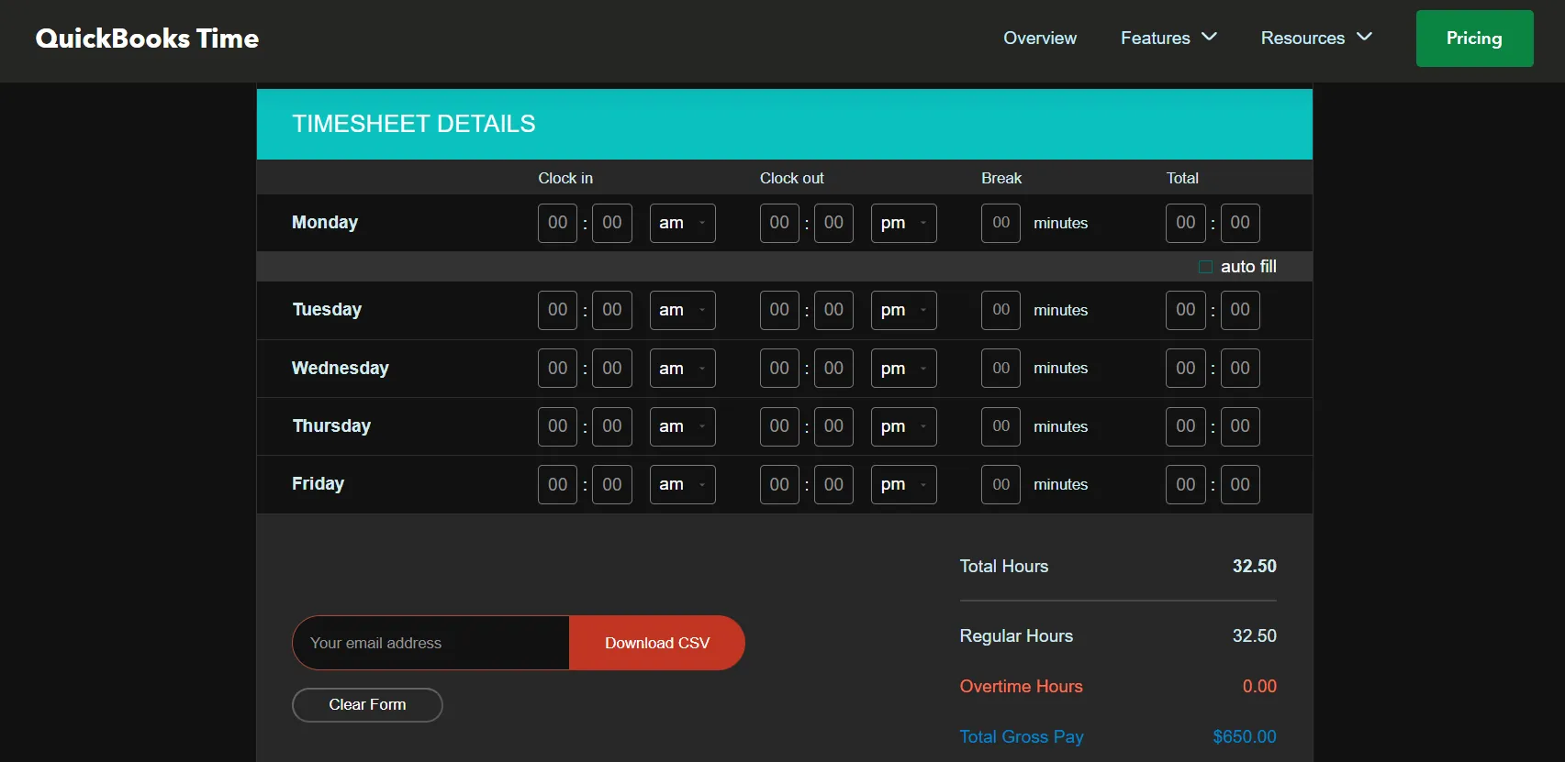Open Tuesday clock-out pm dropdown

904,310
